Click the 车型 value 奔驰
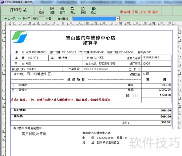 tap(65, 58)
